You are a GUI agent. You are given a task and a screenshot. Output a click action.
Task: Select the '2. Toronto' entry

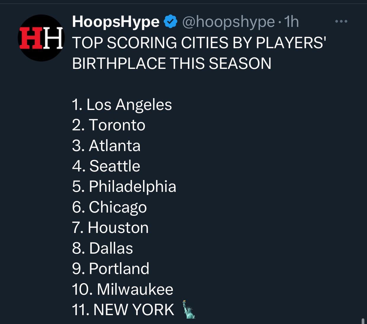(x=108, y=125)
